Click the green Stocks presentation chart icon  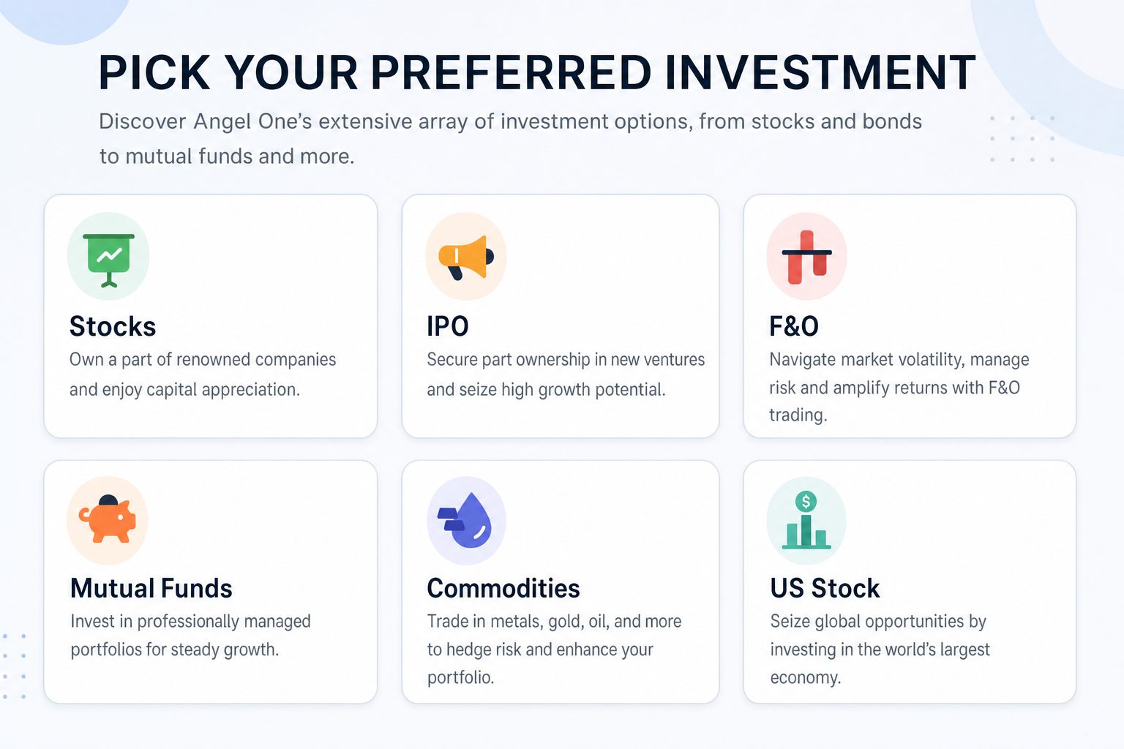(108, 257)
